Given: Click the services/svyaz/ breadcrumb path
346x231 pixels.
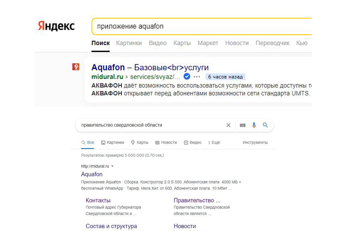Looking at the screenshot, I should (155, 77).
